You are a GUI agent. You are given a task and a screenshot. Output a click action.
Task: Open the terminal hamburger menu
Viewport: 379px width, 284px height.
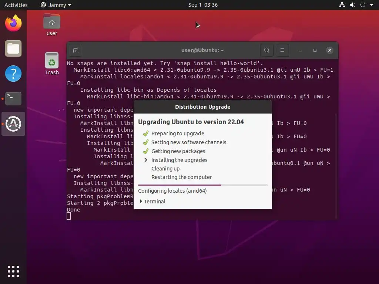click(x=282, y=50)
